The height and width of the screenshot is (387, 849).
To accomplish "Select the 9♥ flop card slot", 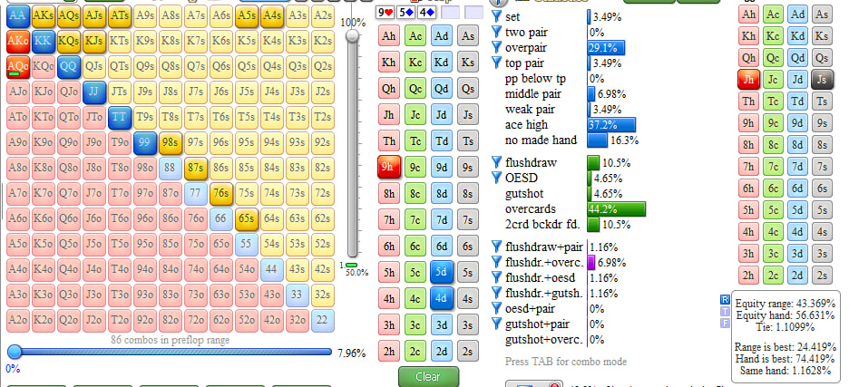I will (x=385, y=13).
